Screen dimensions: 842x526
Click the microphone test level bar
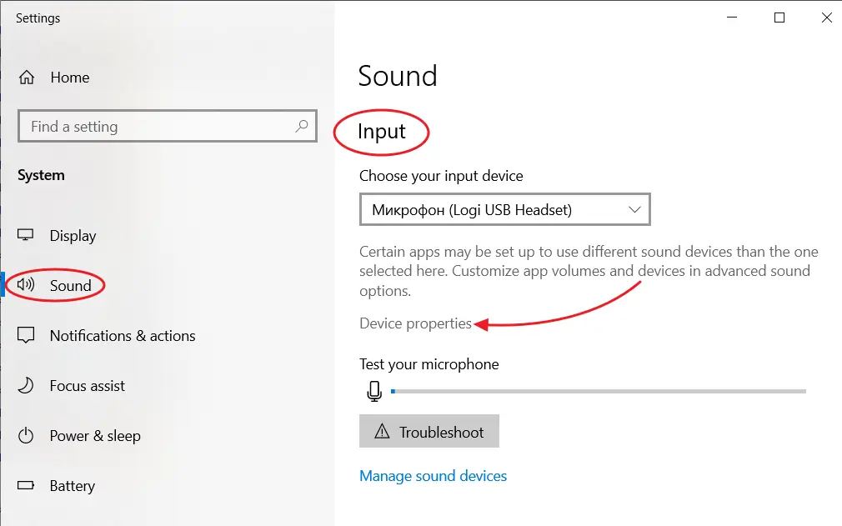coord(599,391)
